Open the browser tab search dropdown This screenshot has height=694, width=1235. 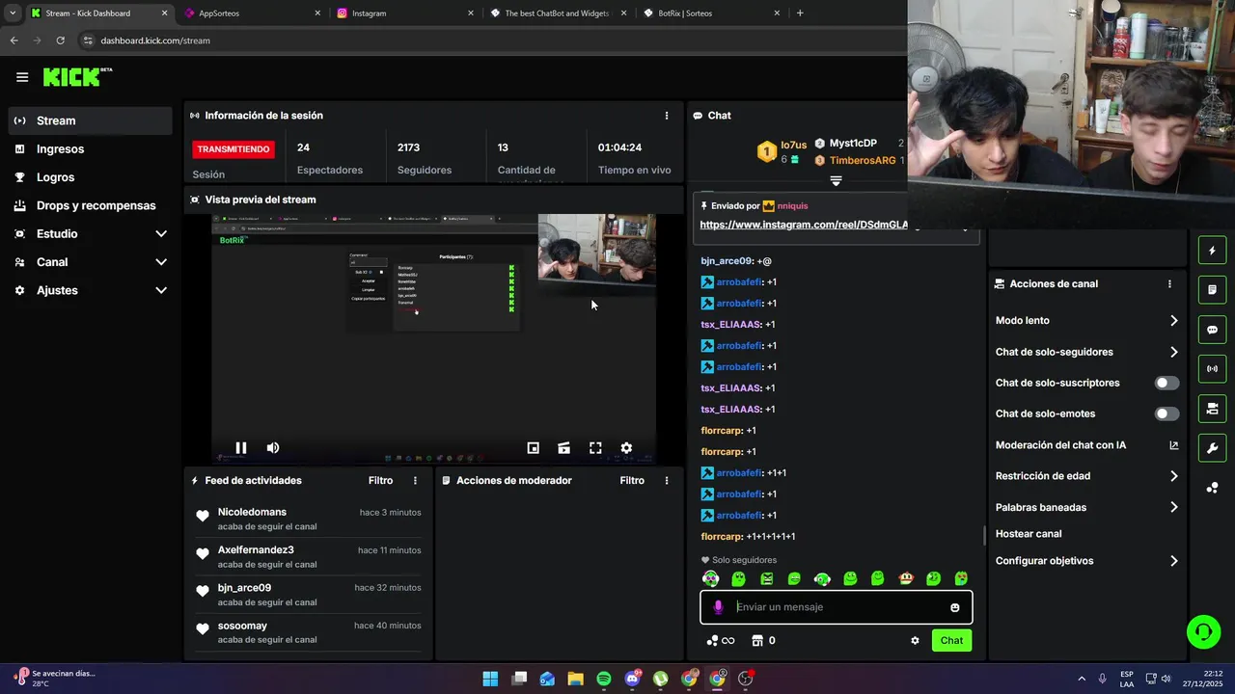pyautogui.click(x=13, y=13)
